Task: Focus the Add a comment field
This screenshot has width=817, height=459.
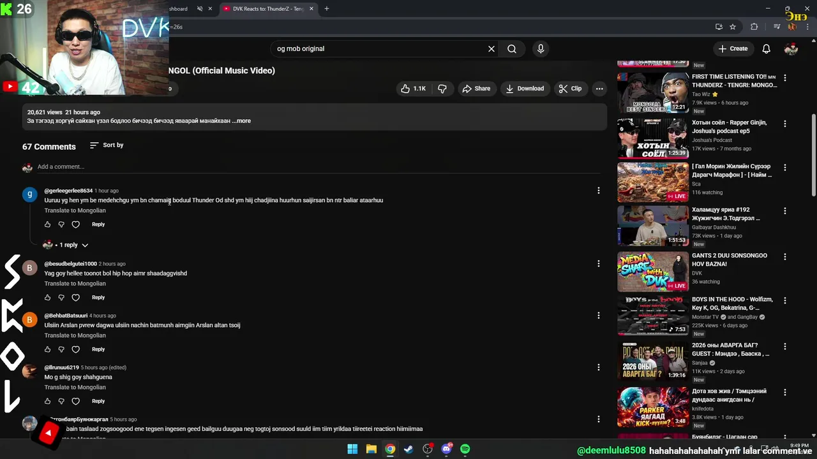Action: click(x=318, y=167)
